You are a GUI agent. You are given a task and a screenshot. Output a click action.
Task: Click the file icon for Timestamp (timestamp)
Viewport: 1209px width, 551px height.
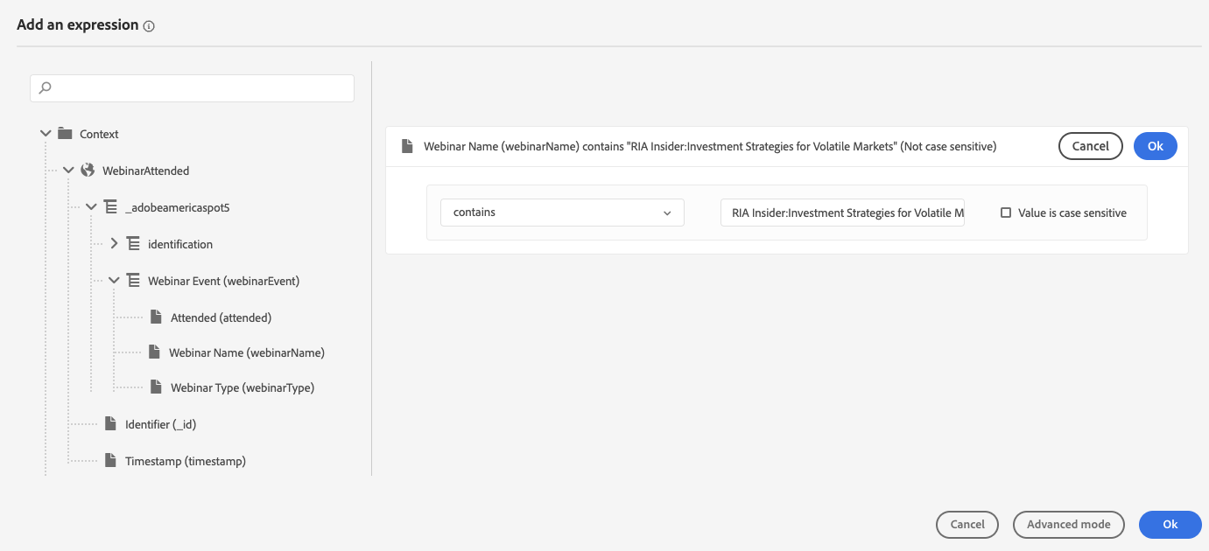pyautogui.click(x=110, y=460)
